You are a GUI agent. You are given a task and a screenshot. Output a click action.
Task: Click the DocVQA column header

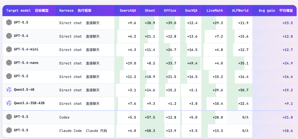click(x=191, y=11)
